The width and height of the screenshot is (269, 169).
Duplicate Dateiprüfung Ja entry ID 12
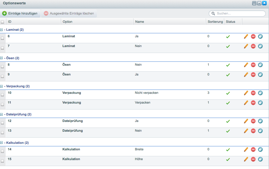[260, 121]
